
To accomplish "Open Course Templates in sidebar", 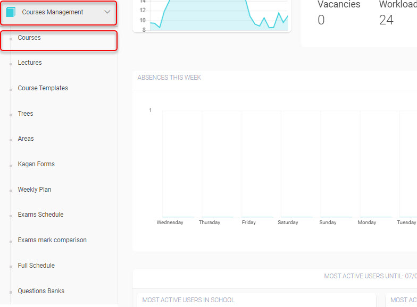I will 43,88.
